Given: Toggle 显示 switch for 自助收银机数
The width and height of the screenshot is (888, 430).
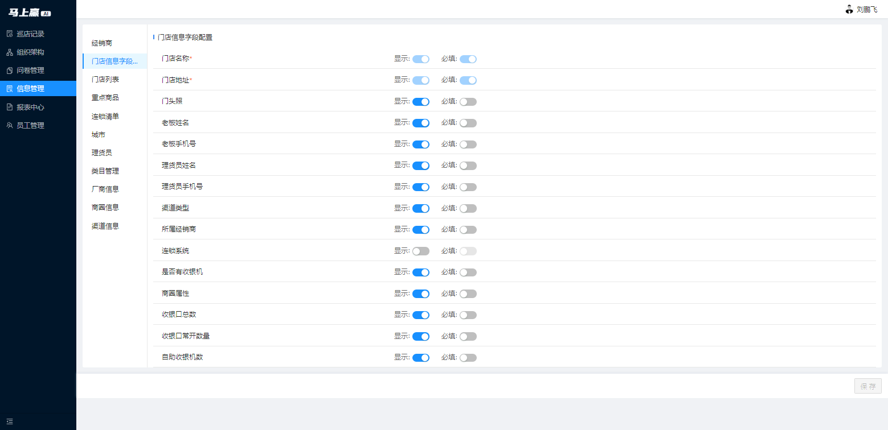Looking at the screenshot, I should click(421, 358).
